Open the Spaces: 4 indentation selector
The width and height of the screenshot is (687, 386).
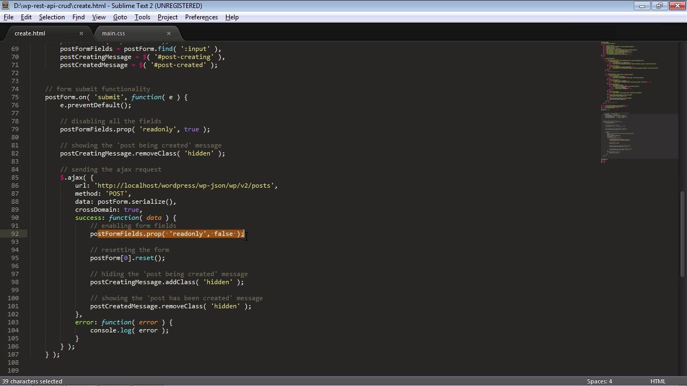(x=600, y=381)
